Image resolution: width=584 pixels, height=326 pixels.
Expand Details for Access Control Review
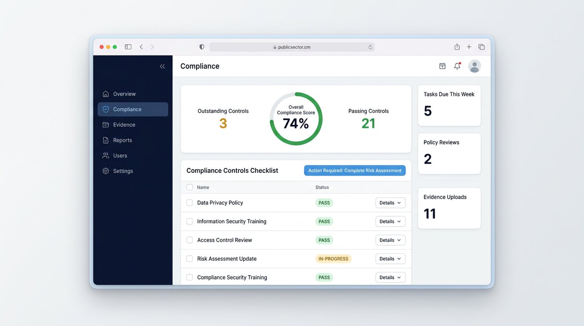coord(390,240)
